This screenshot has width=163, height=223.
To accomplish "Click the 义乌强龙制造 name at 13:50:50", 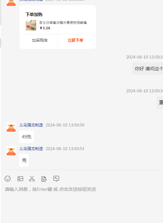I will [31, 125].
